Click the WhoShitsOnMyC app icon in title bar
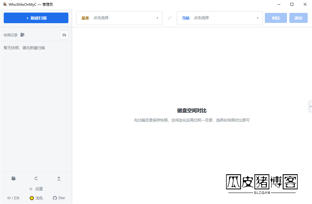Viewport: 312px width, 204px height. pos(5,4)
